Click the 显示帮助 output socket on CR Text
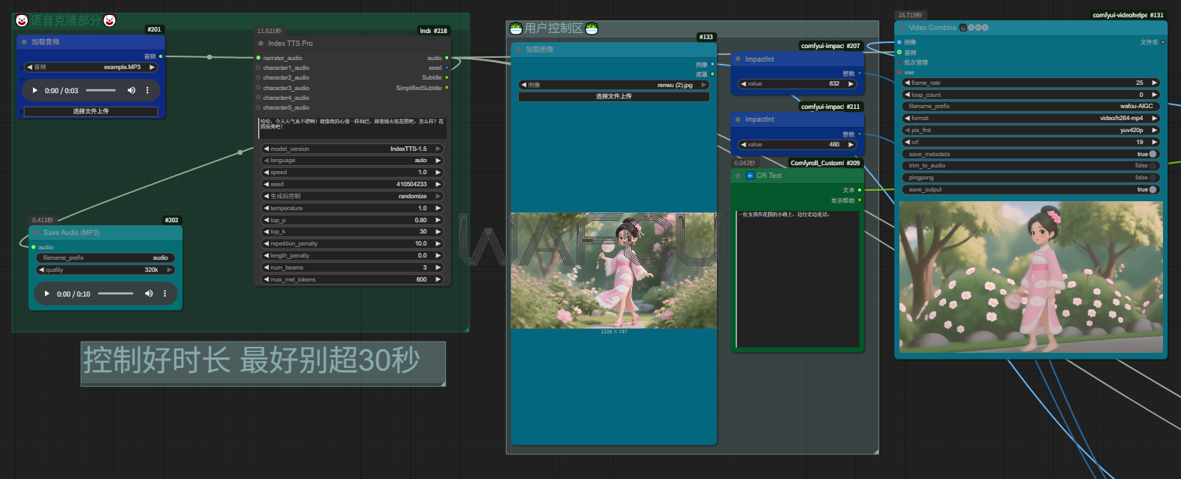 (x=860, y=200)
